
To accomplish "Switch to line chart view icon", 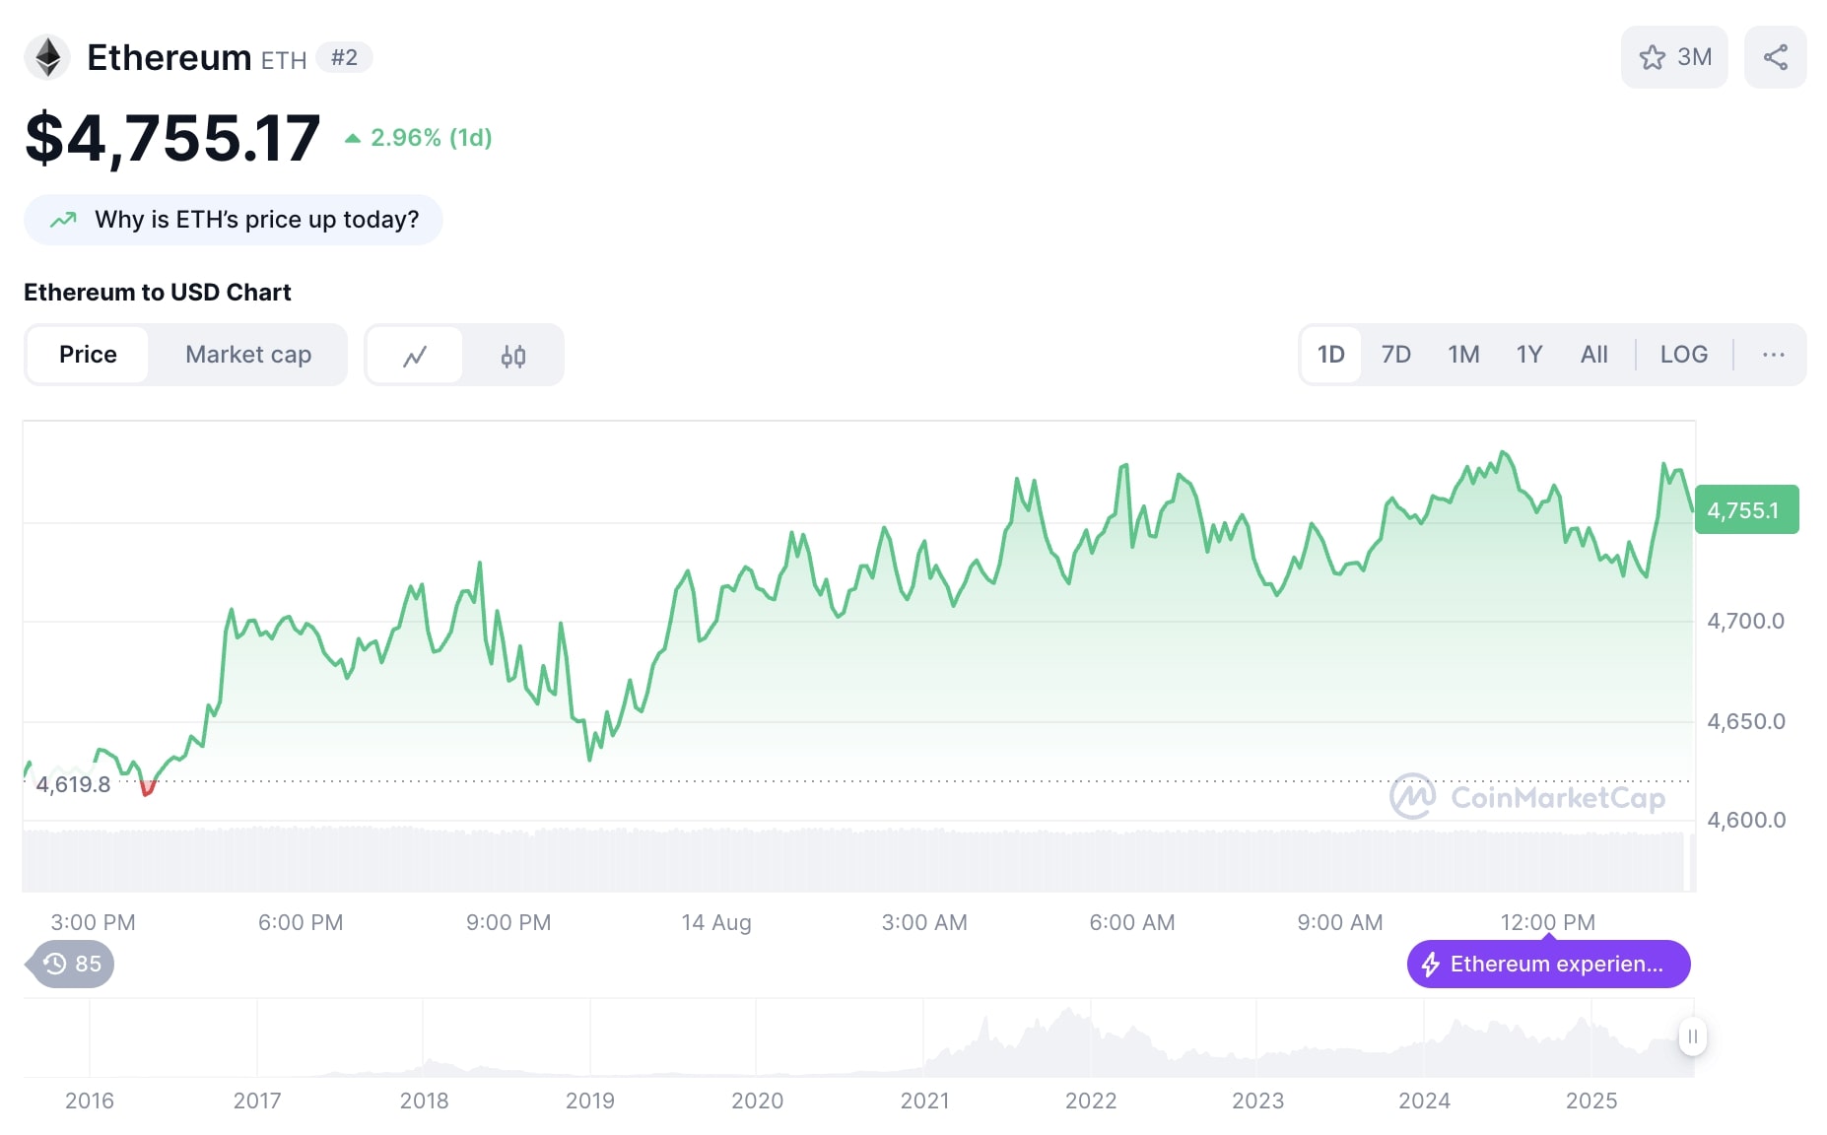I will [415, 355].
